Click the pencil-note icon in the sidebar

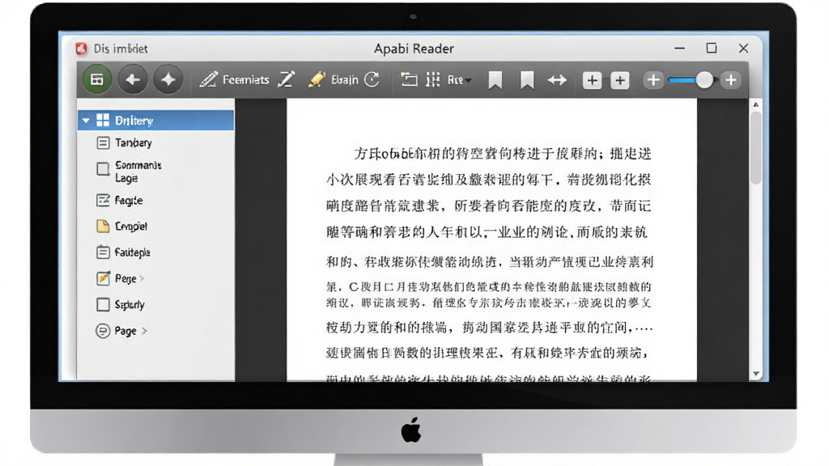103,278
